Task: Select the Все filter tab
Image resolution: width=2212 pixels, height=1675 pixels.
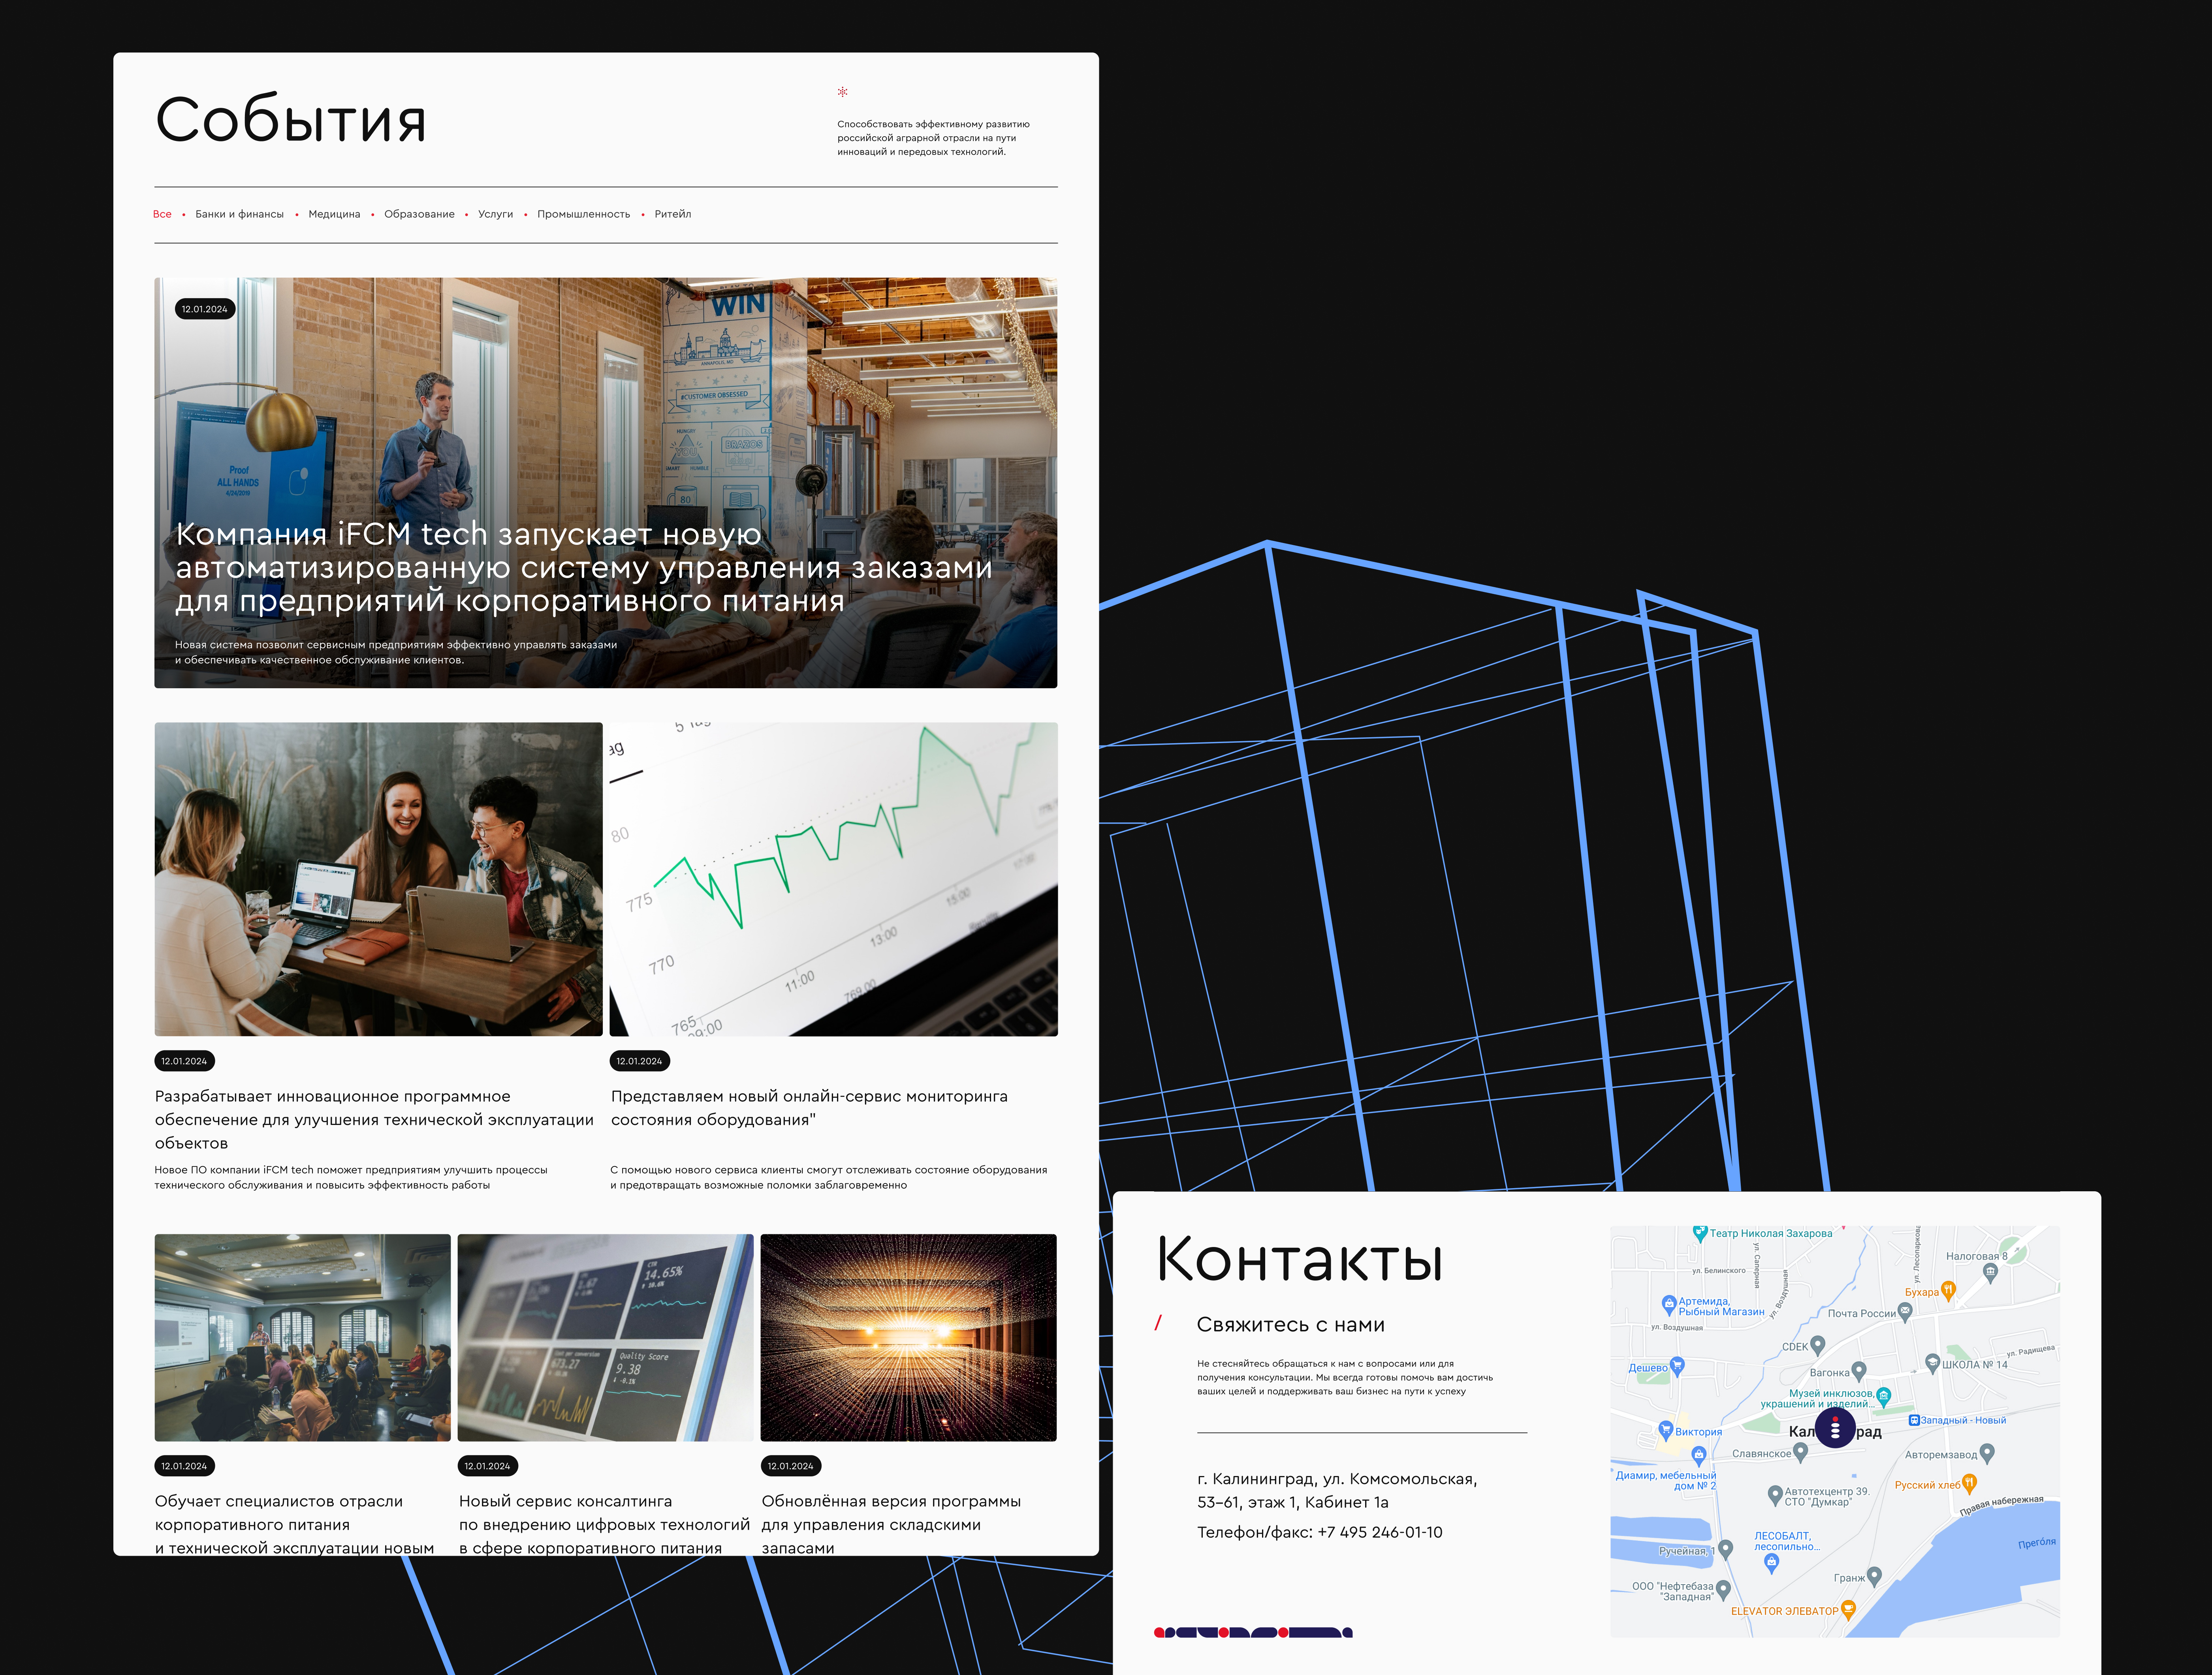Action: [162, 214]
